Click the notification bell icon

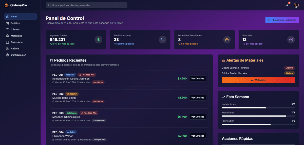pos(287,5)
